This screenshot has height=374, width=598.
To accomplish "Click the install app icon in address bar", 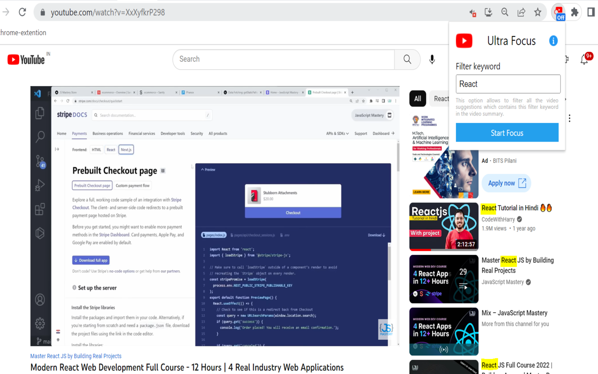I will click(x=489, y=13).
